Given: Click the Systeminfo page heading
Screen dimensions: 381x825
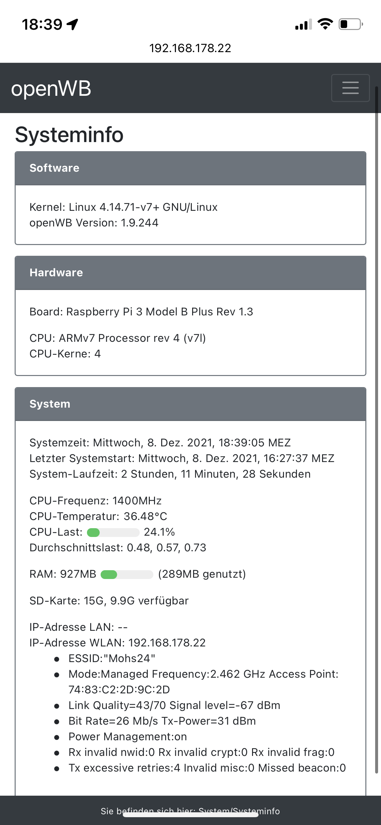Looking at the screenshot, I should click(x=69, y=135).
